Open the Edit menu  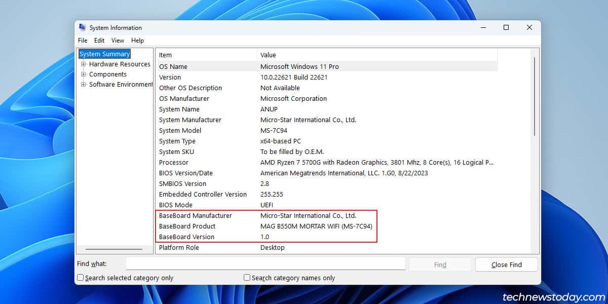pyautogui.click(x=99, y=40)
